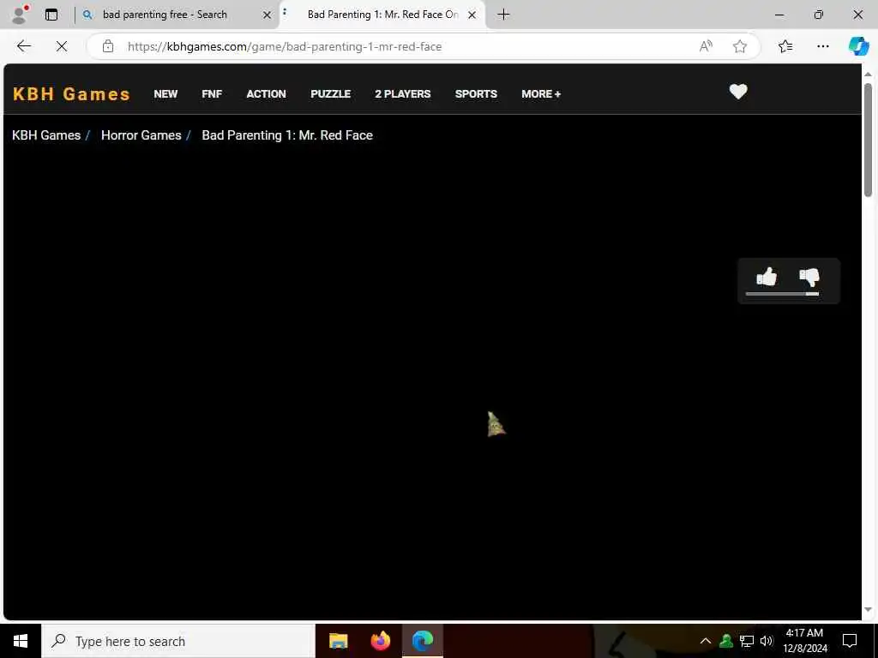Follow the Horror Games breadcrumb link
Image resolution: width=878 pixels, height=658 pixels.
141,135
